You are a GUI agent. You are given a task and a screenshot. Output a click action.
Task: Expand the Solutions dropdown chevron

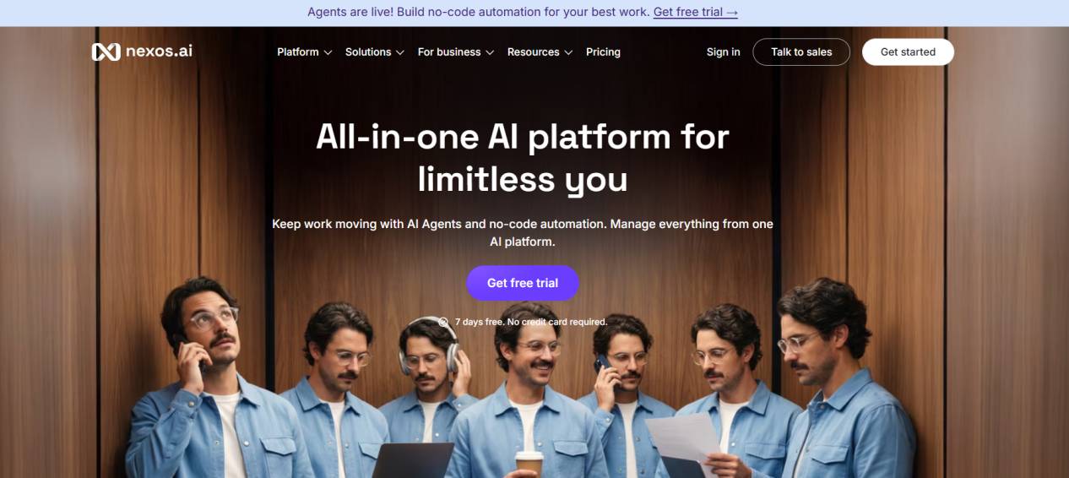[x=400, y=52]
